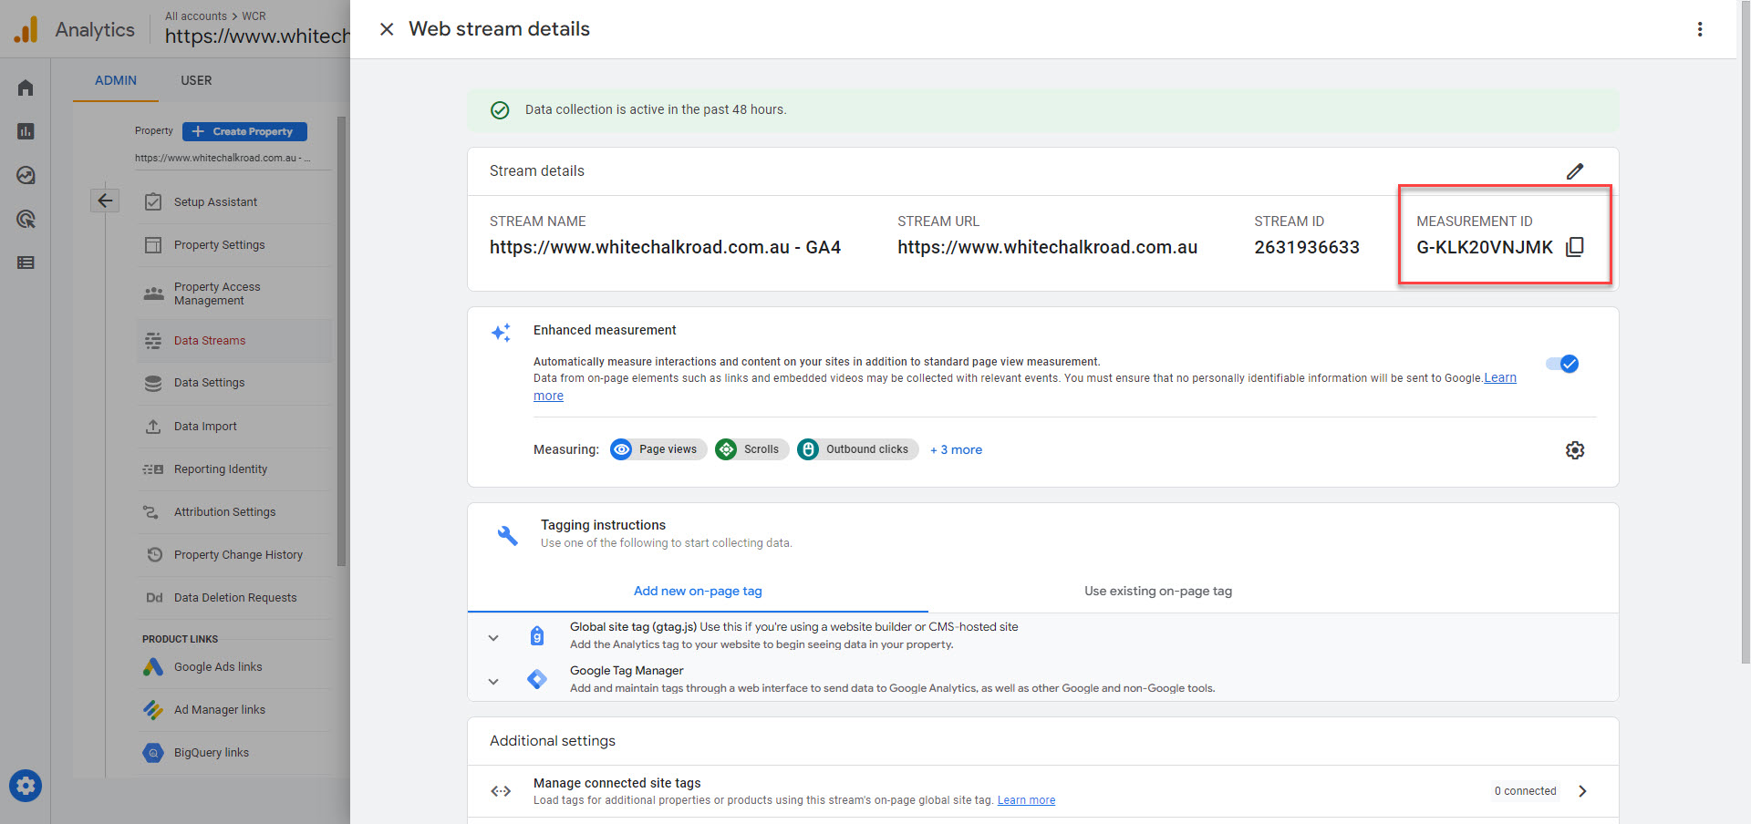Open Advertising icon in left sidebar
The width and height of the screenshot is (1751, 824).
pos(26,219)
